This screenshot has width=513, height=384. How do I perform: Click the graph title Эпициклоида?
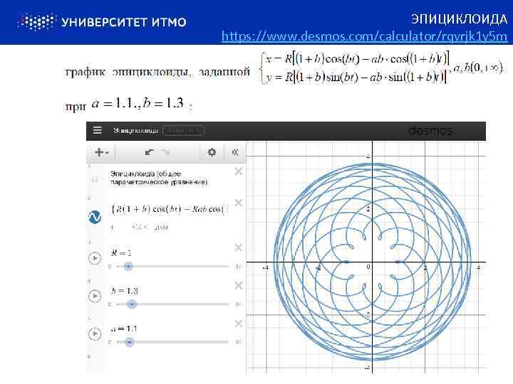click(135, 131)
